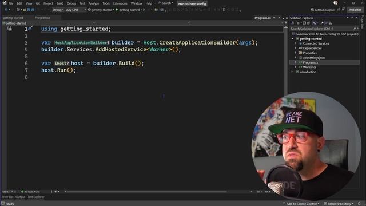Click the Solution Explorer home icon

click(x=292, y=23)
